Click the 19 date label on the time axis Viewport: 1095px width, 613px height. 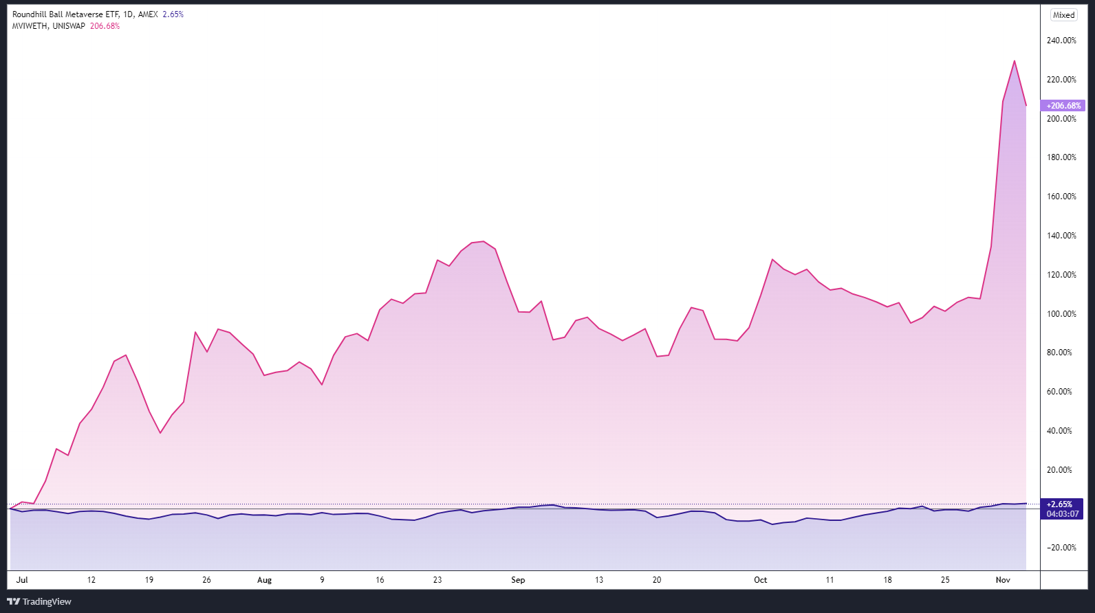click(x=149, y=580)
